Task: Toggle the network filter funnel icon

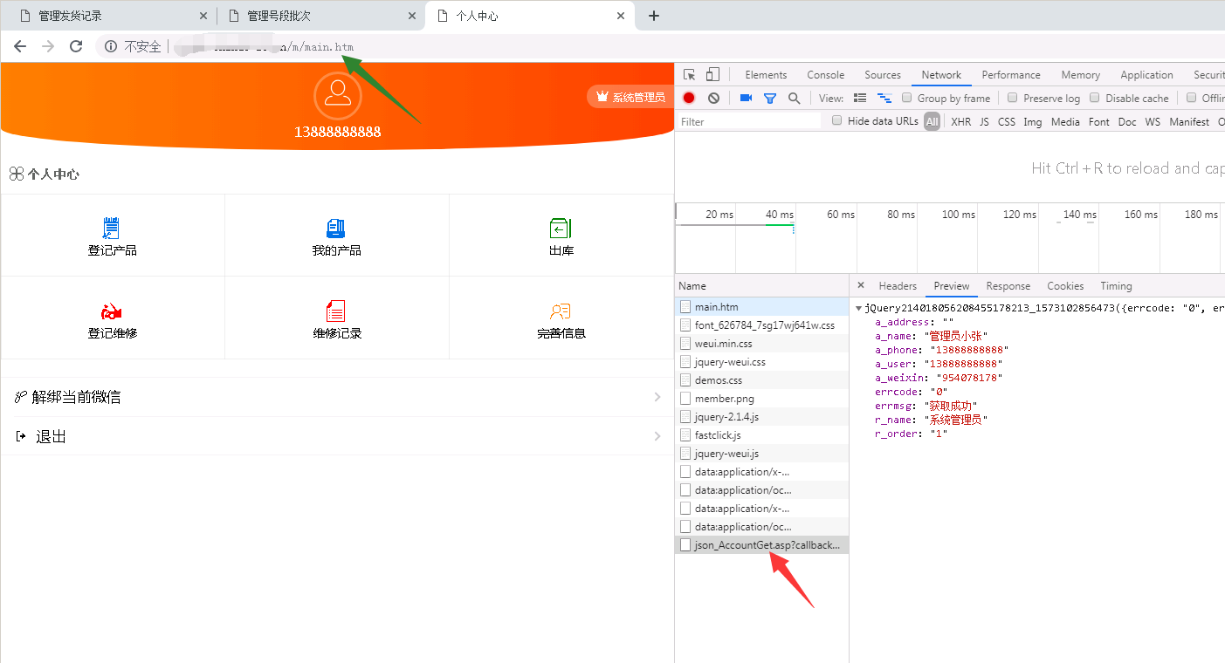Action: pos(770,99)
